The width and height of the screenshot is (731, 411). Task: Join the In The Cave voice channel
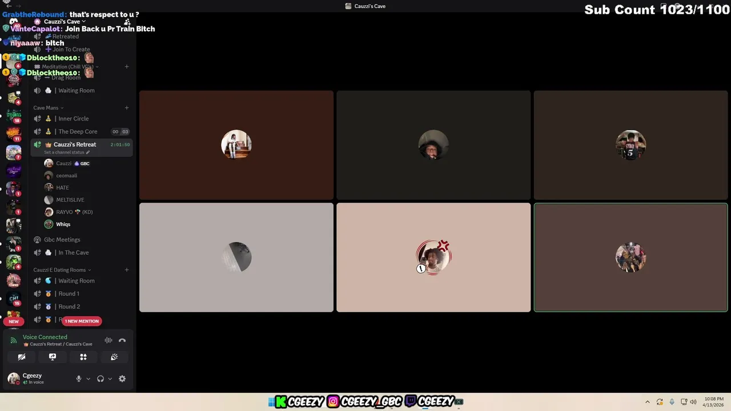pyautogui.click(x=82, y=253)
